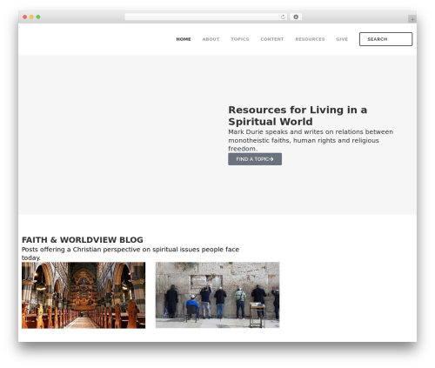Click the 'Resources for Living in a Spiritual World' heading

(x=298, y=116)
